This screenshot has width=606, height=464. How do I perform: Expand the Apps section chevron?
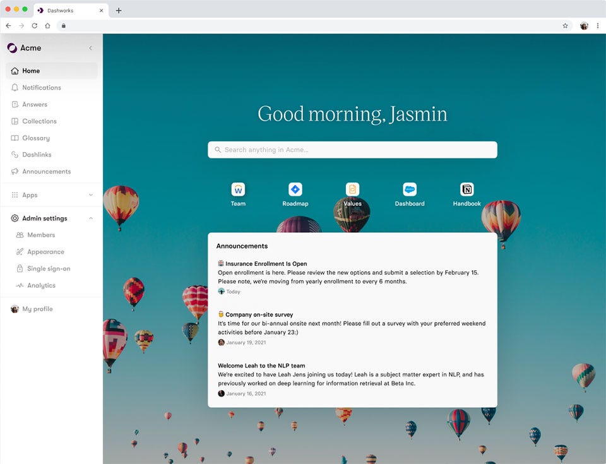coord(91,195)
